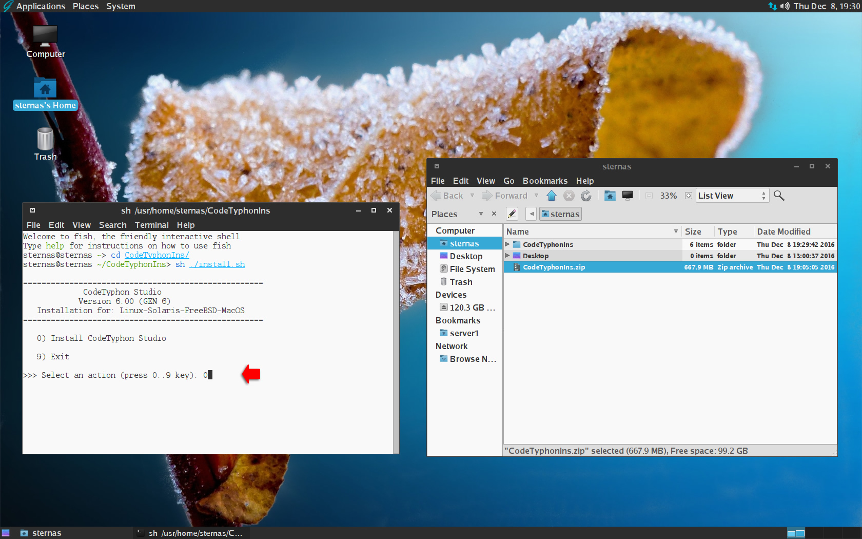Sort by Name column header
Image resolution: width=862 pixels, height=539 pixels.
[593, 232]
